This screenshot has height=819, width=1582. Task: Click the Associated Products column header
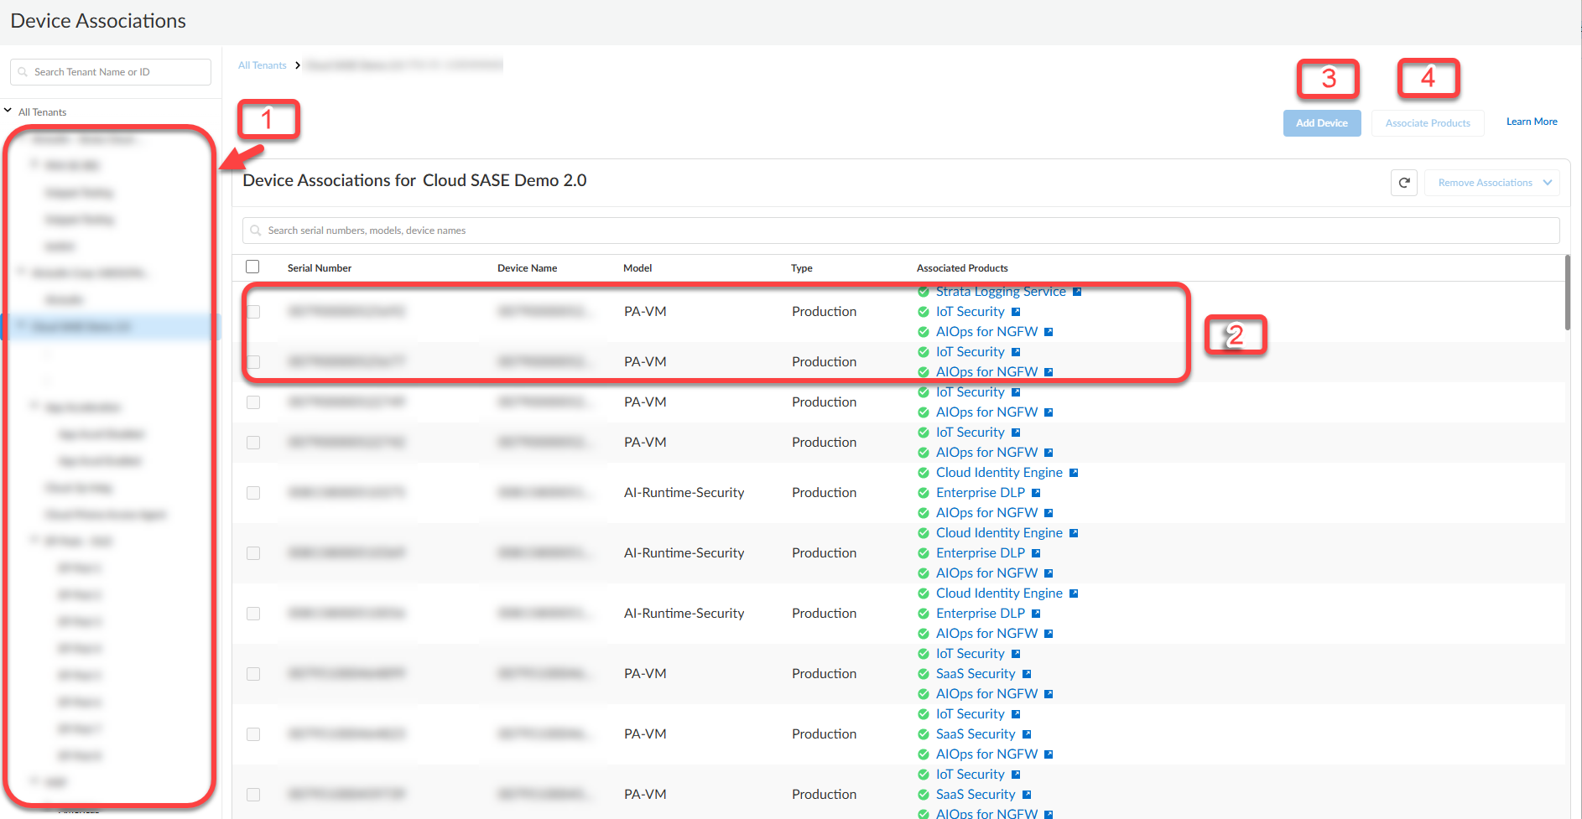[962, 268]
